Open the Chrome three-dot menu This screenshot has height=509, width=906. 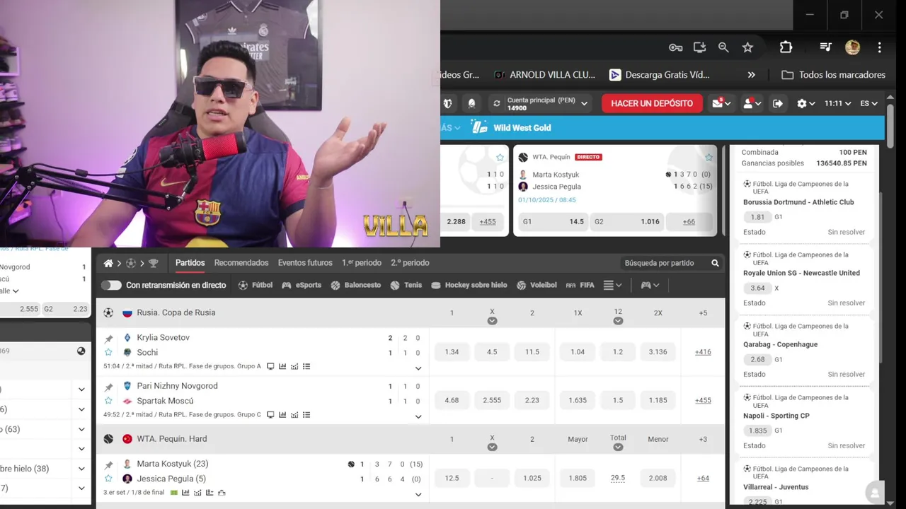879,47
